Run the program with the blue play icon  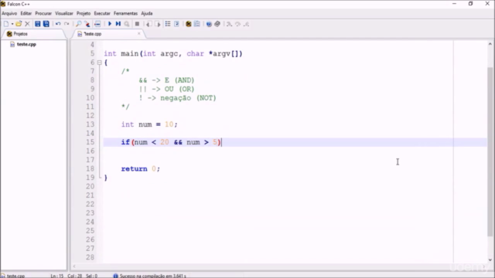(110, 24)
